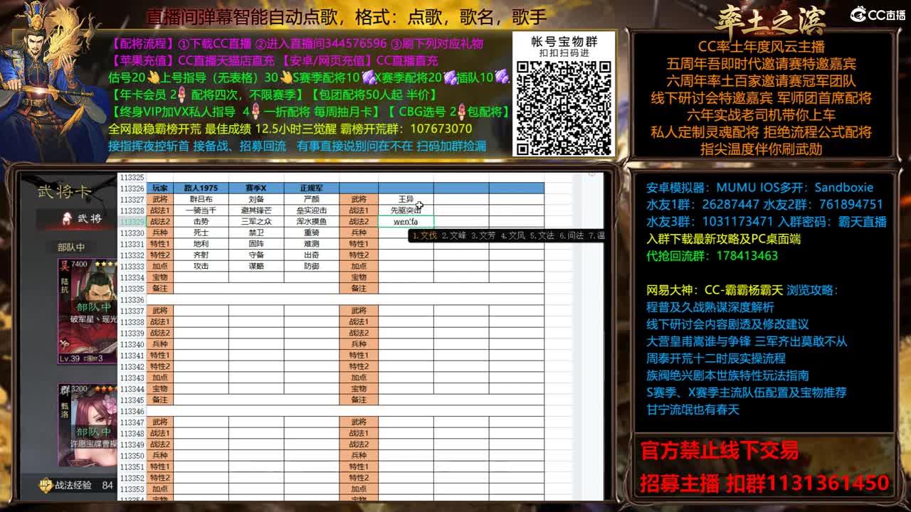911x512 pixels.
Task: Select the cell 固阵
Action: tap(256, 244)
